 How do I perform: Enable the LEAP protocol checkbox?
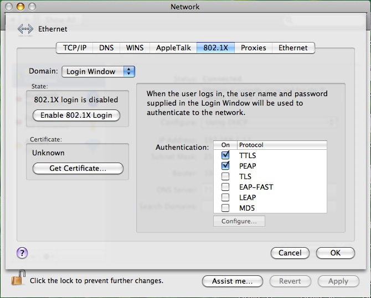coord(225,197)
